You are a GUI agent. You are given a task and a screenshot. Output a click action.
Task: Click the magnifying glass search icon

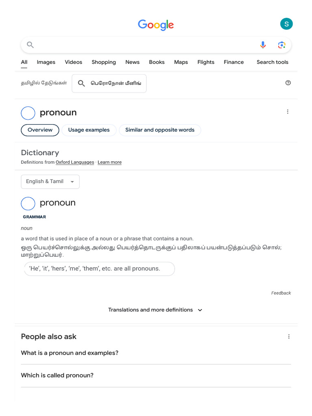click(30, 45)
